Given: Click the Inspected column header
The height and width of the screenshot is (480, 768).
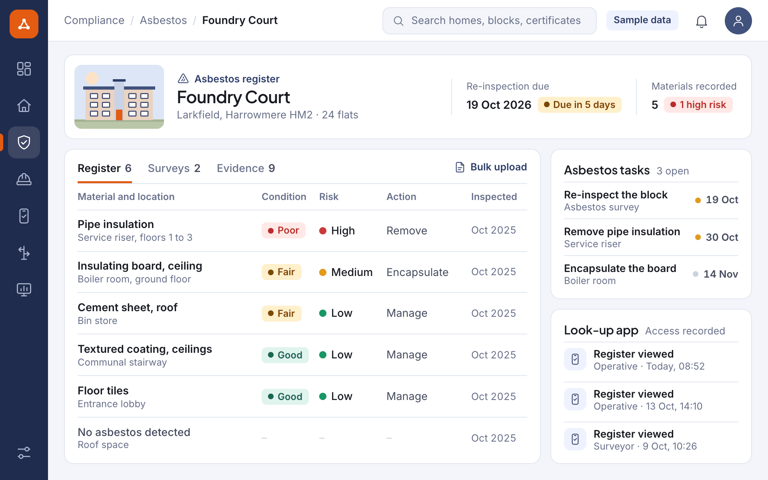Looking at the screenshot, I should point(494,197).
